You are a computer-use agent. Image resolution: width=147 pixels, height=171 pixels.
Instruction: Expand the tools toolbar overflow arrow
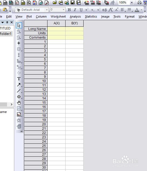22,132
